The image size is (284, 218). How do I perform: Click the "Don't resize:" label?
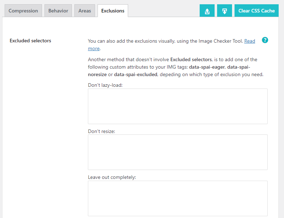(101, 131)
